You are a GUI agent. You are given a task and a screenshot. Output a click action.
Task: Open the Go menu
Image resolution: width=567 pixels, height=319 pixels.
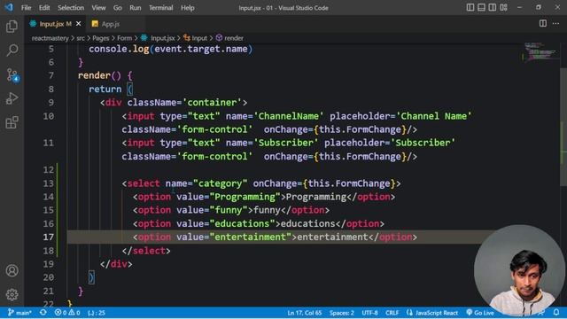coord(118,8)
